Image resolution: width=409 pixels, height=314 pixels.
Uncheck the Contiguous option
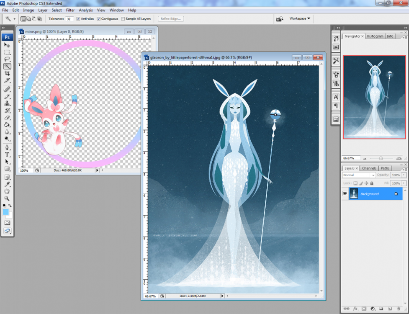point(99,19)
